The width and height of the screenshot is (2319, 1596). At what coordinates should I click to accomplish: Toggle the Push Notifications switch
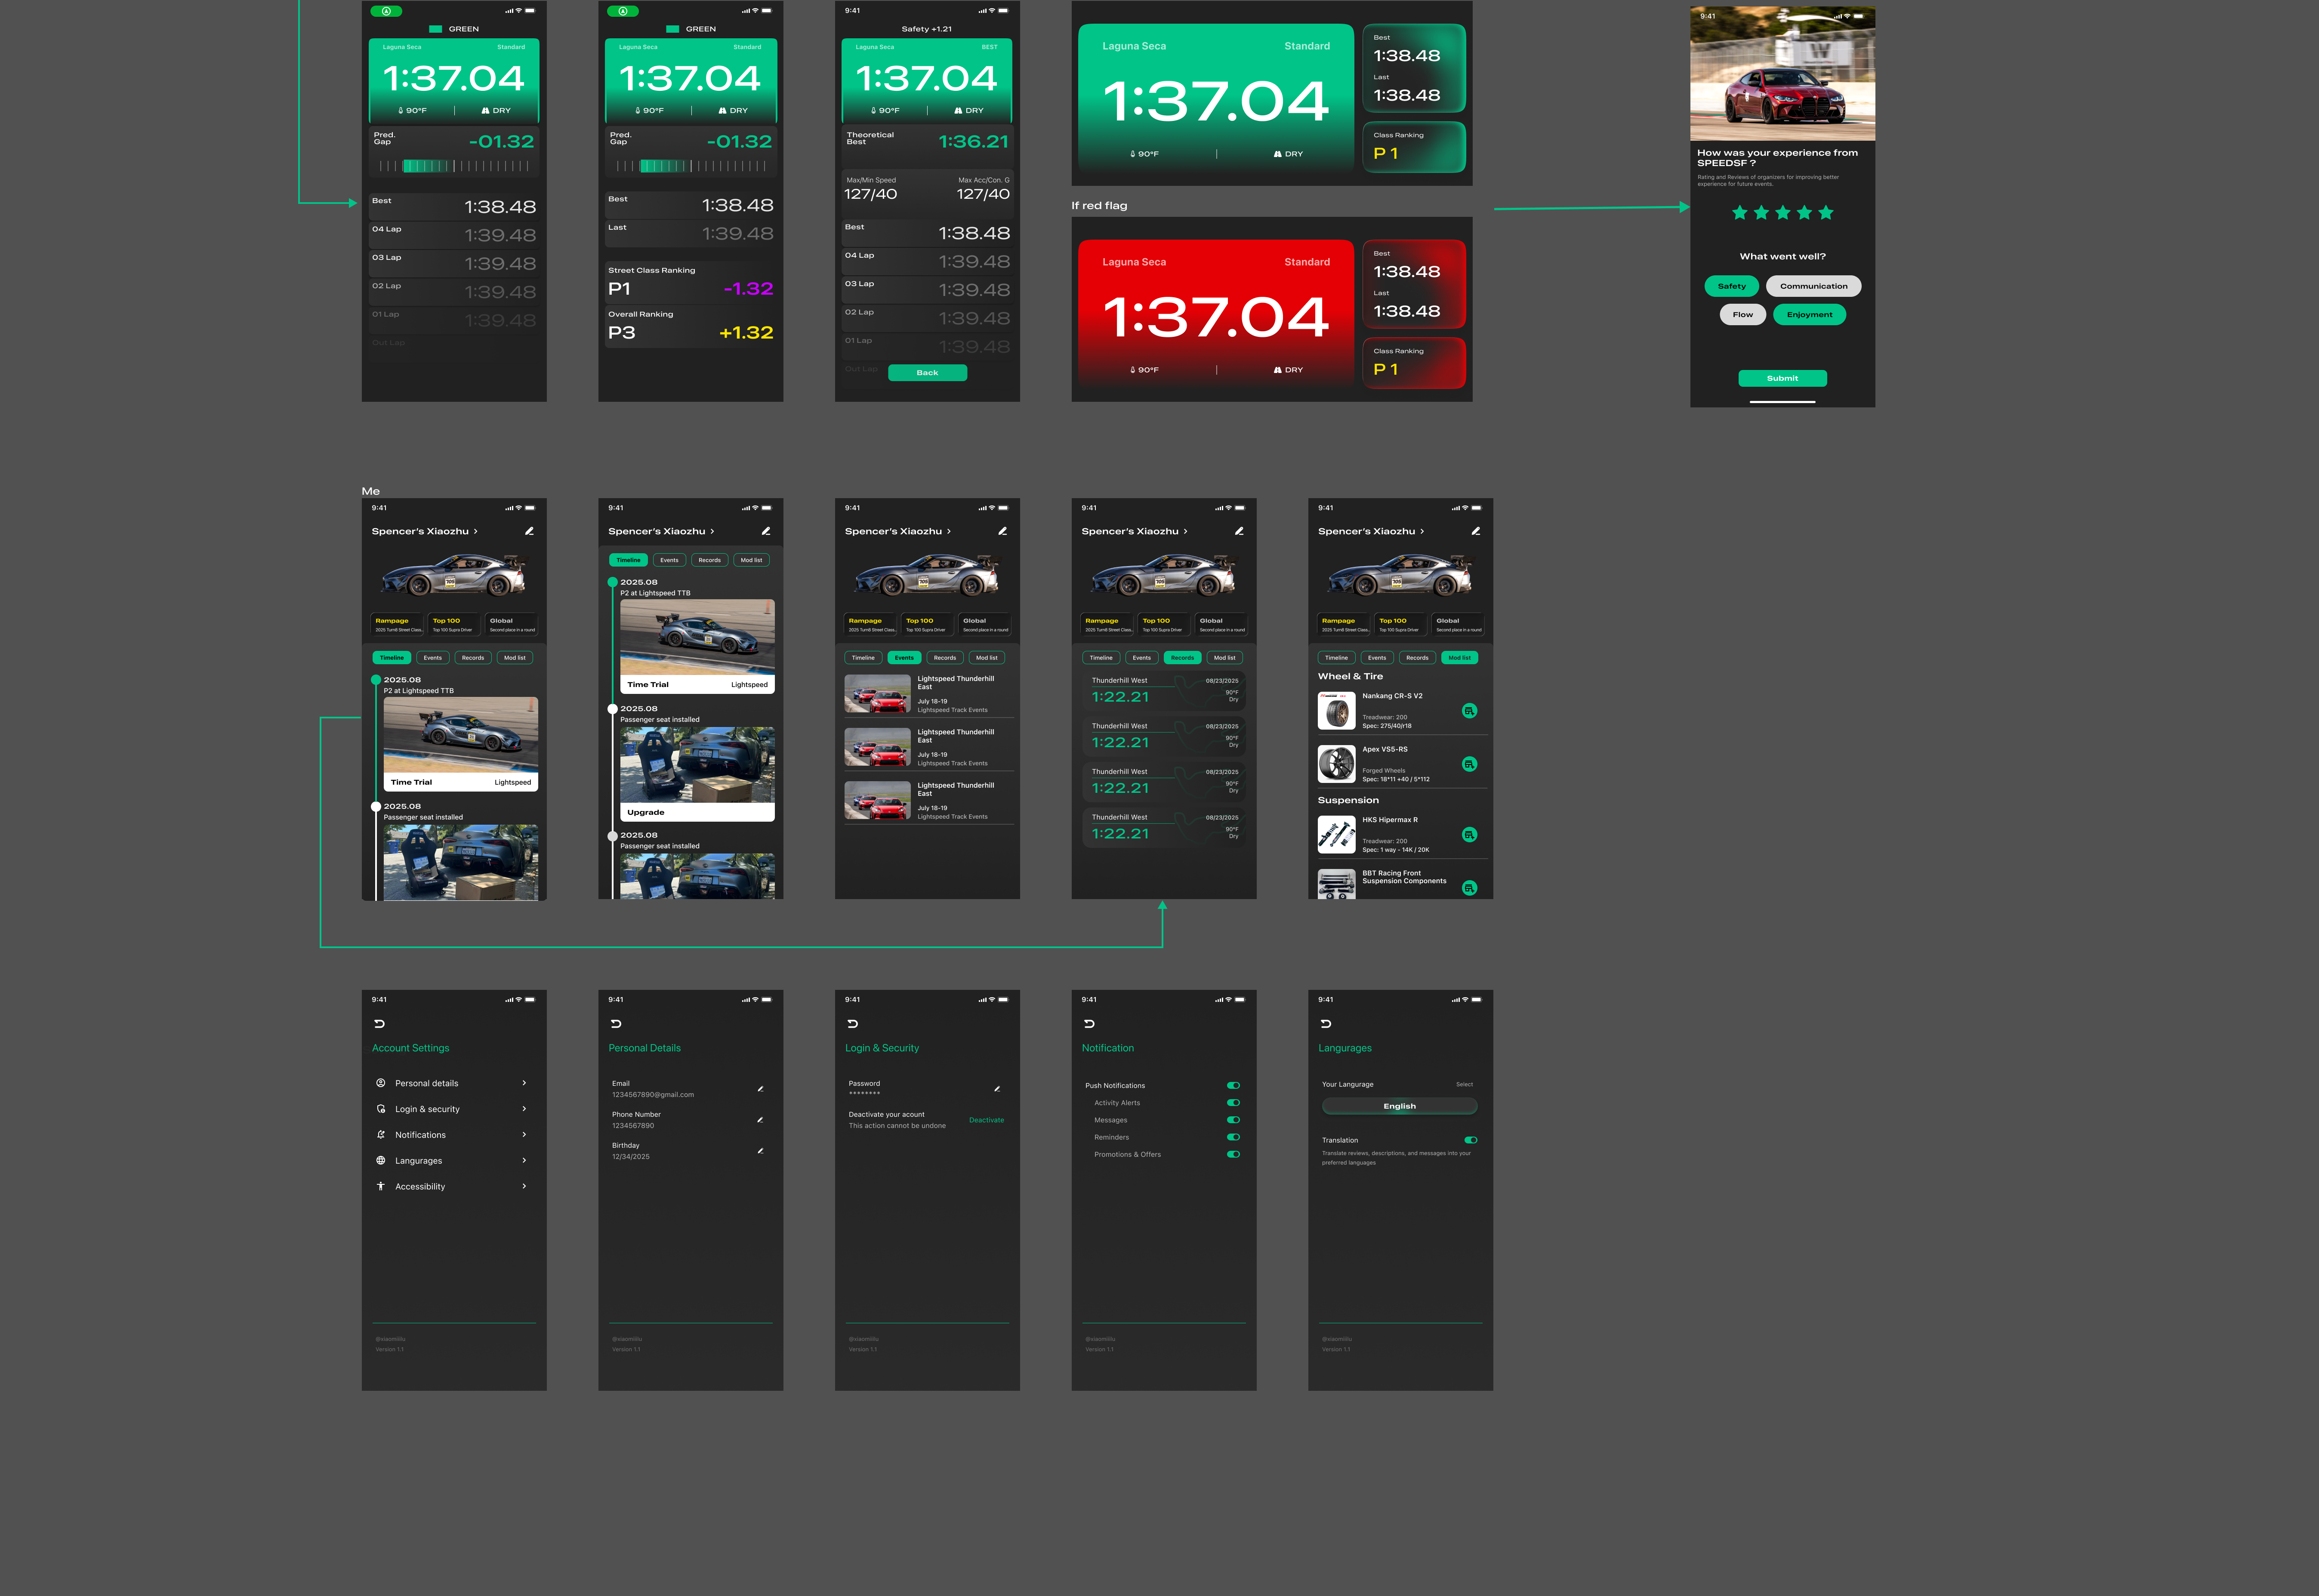(x=1233, y=1086)
